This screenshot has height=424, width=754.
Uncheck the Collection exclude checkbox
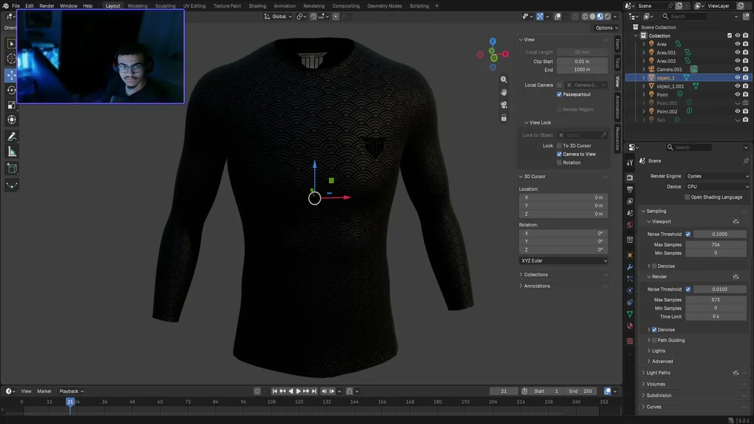click(729, 36)
